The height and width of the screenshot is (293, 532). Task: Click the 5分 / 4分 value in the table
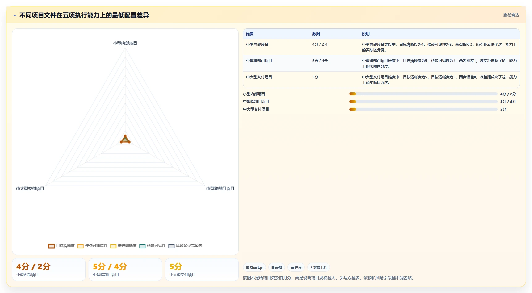[320, 61]
